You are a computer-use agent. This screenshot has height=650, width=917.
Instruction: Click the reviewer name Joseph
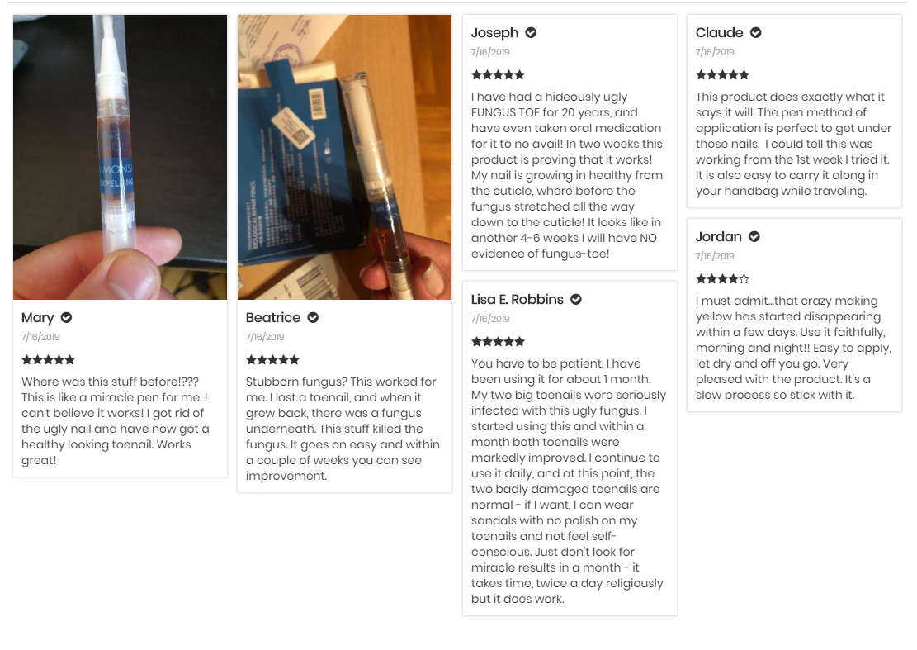(494, 33)
